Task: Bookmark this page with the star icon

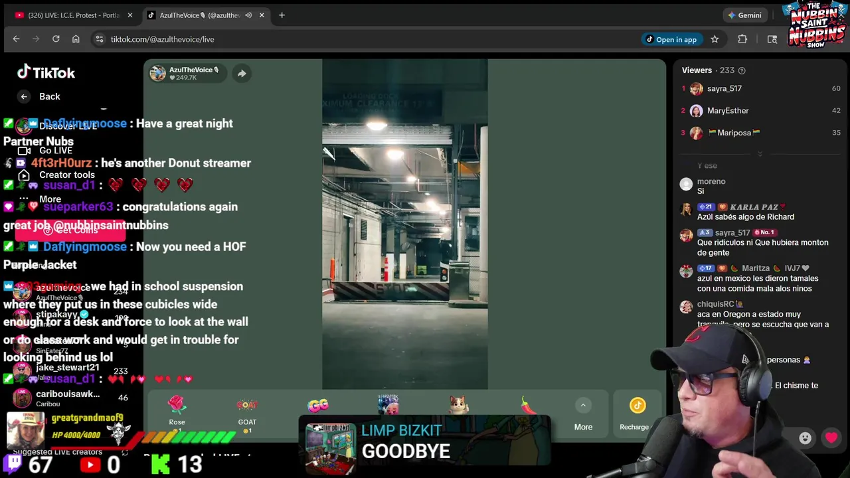Action: click(x=715, y=39)
